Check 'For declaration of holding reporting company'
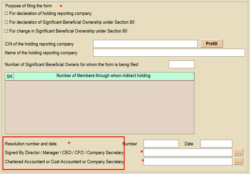Screen dimensions: 250x174 6,13
